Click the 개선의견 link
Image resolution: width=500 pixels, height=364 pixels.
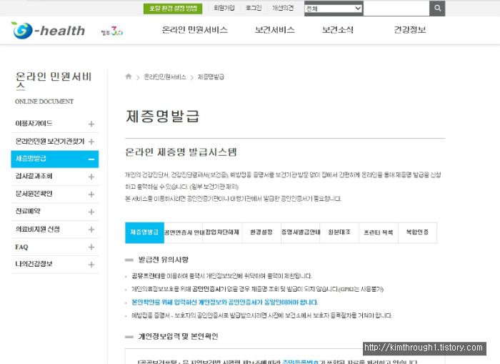[x=283, y=8]
